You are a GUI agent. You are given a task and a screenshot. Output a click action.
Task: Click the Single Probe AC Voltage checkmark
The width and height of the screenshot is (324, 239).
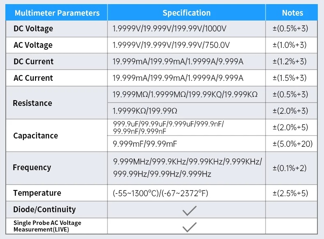189,226
